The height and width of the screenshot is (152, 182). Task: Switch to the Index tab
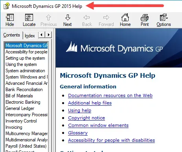[x=30, y=36]
